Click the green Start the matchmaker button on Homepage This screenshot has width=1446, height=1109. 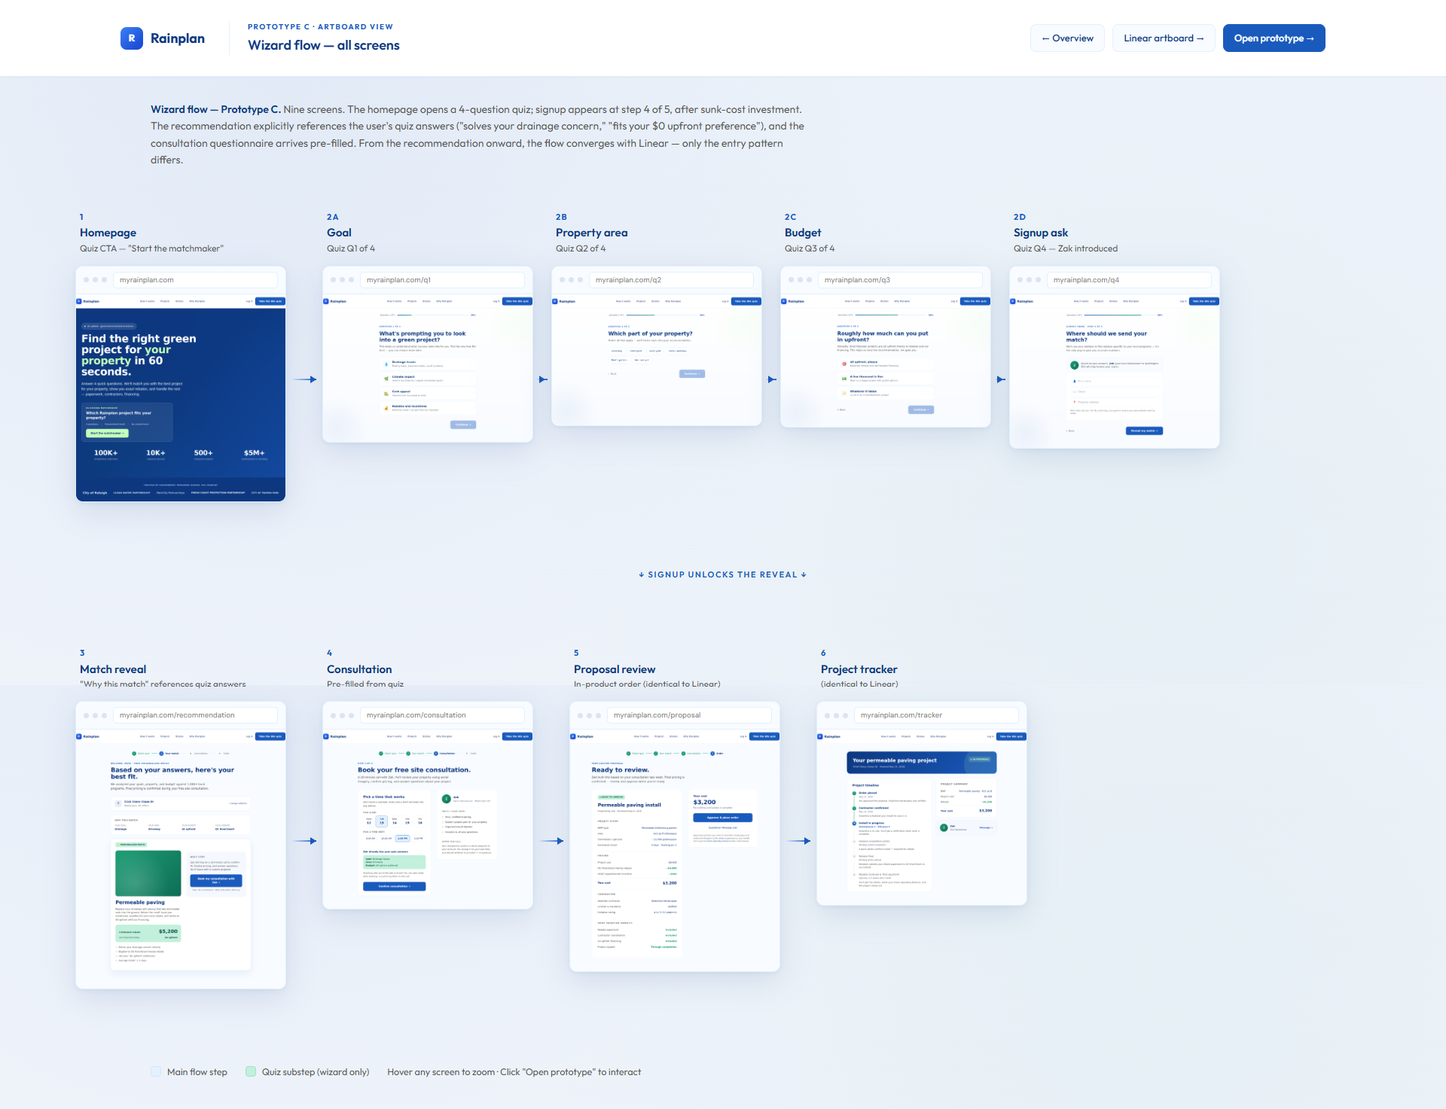click(108, 434)
